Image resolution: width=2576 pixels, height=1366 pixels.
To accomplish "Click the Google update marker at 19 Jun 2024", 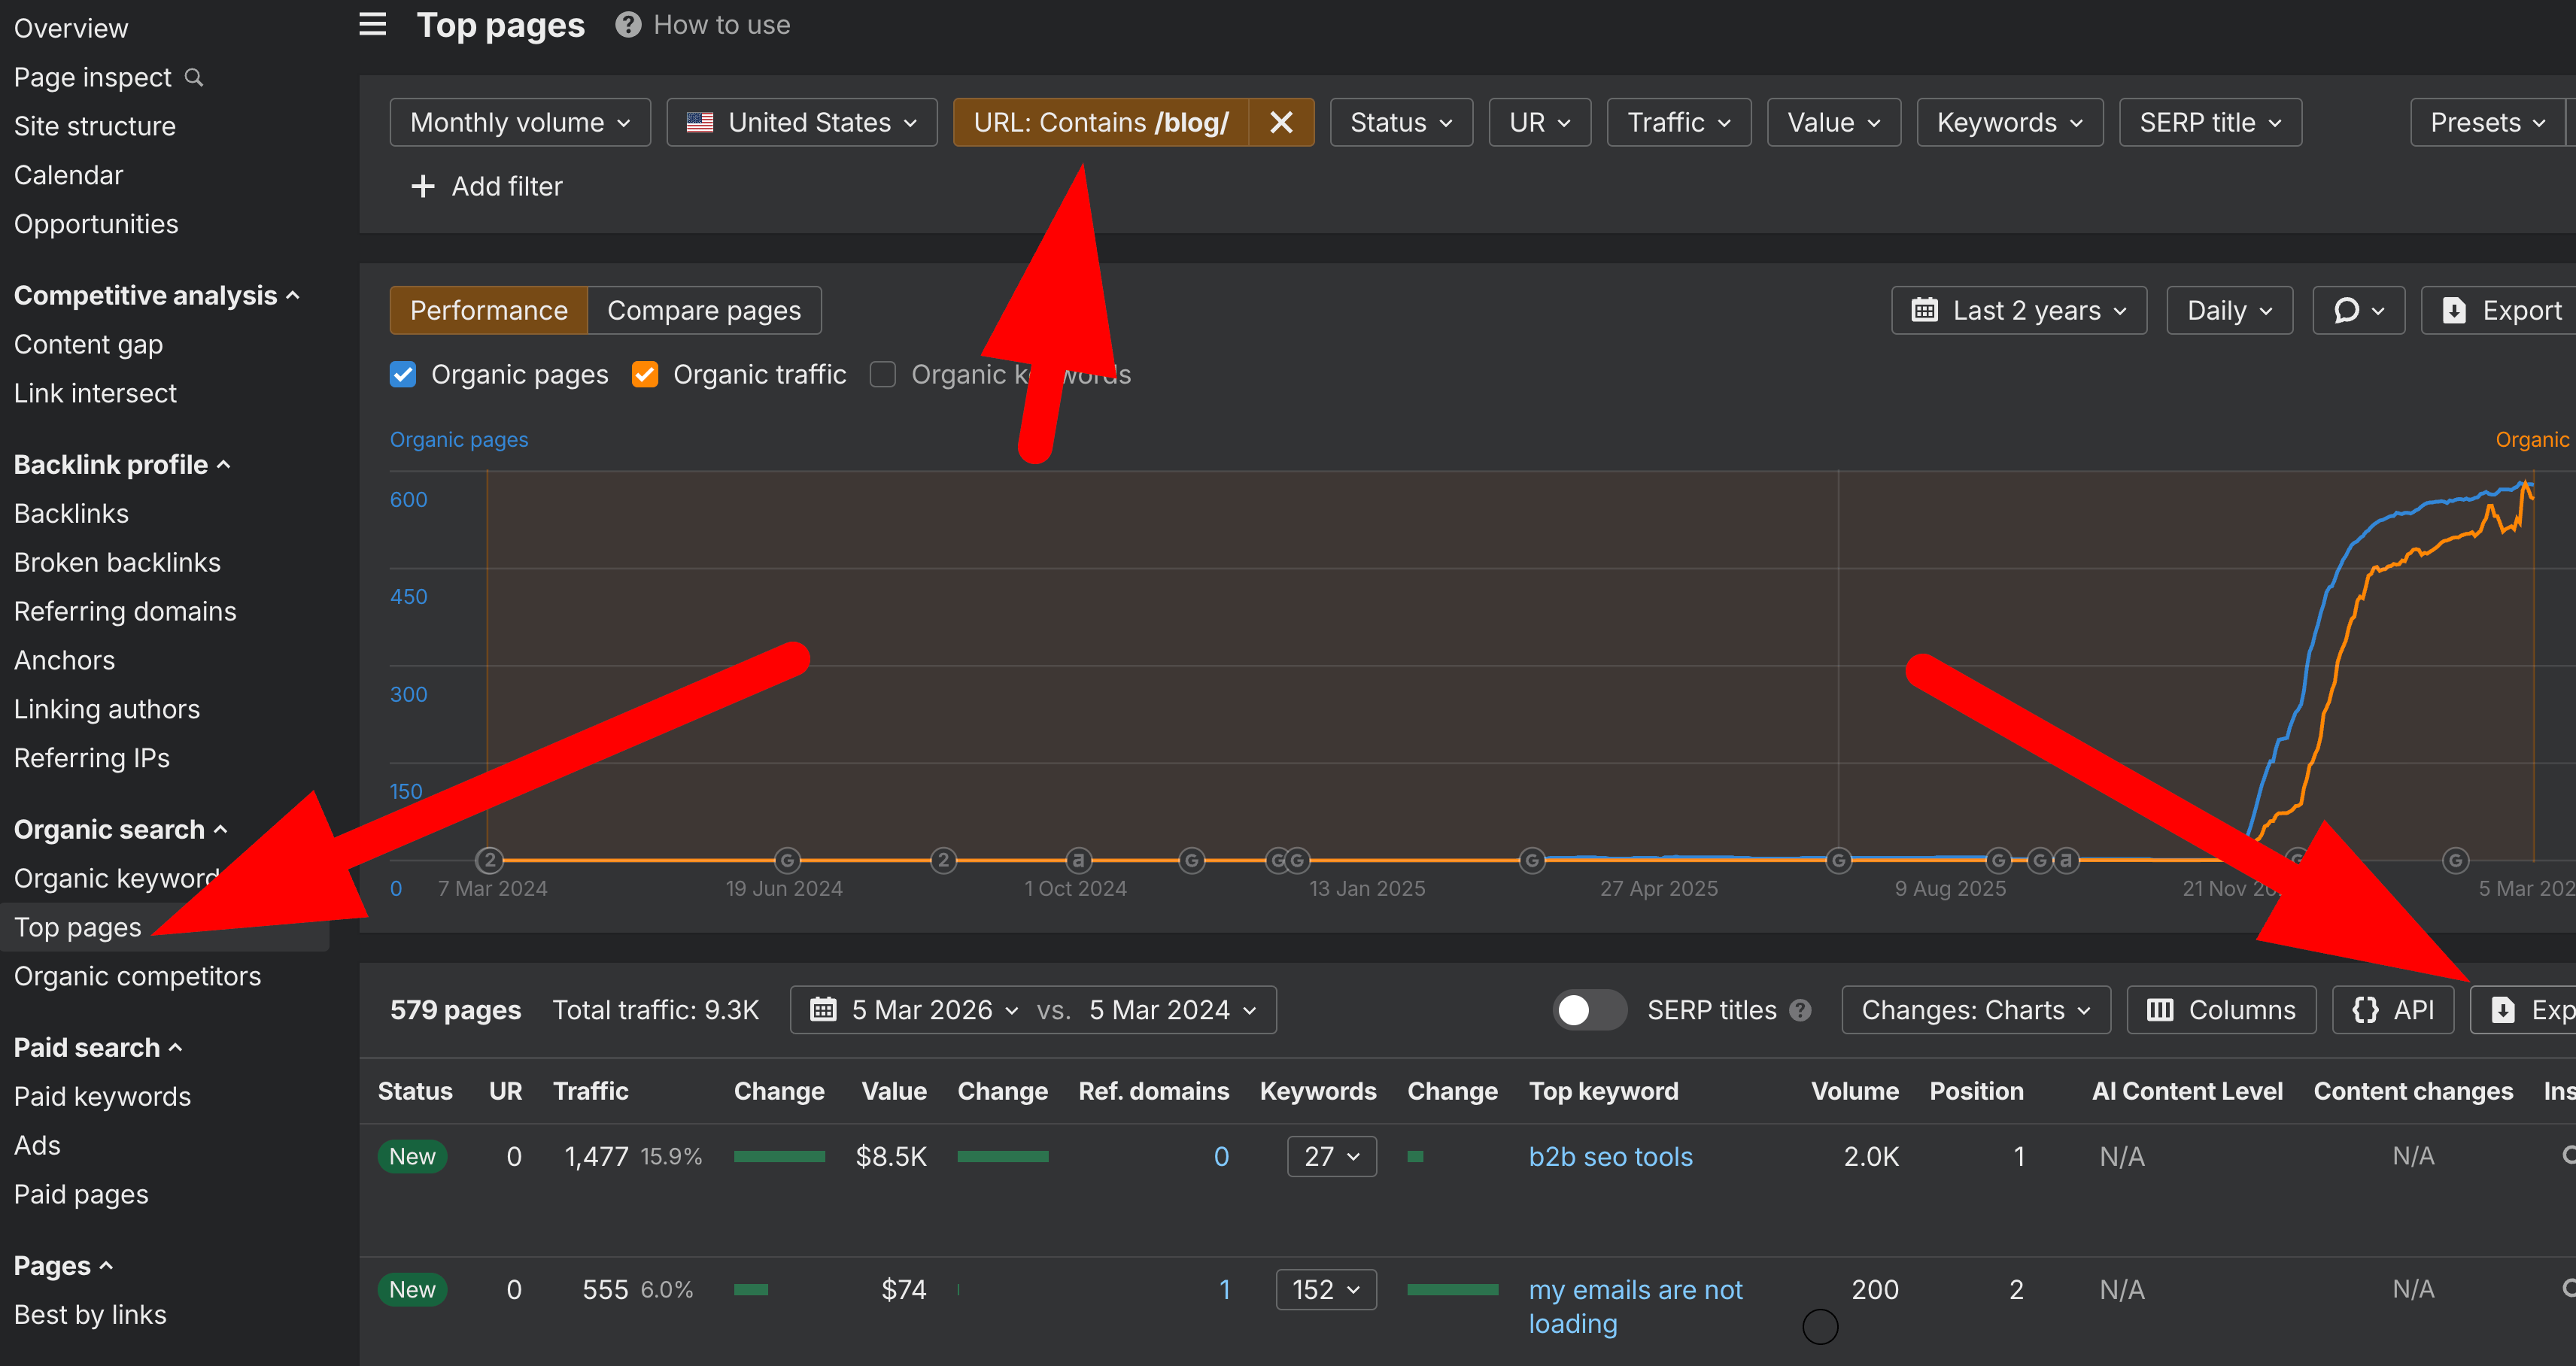I will [787, 860].
